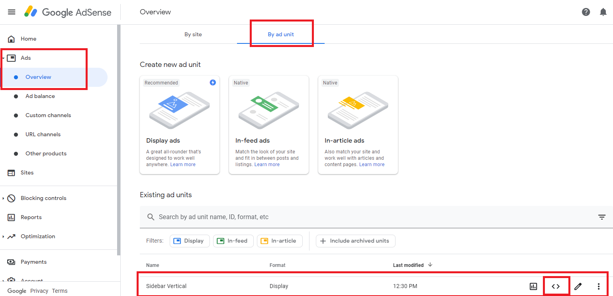
Task: Open the hamburger main menu
Action: [x=12, y=12]
